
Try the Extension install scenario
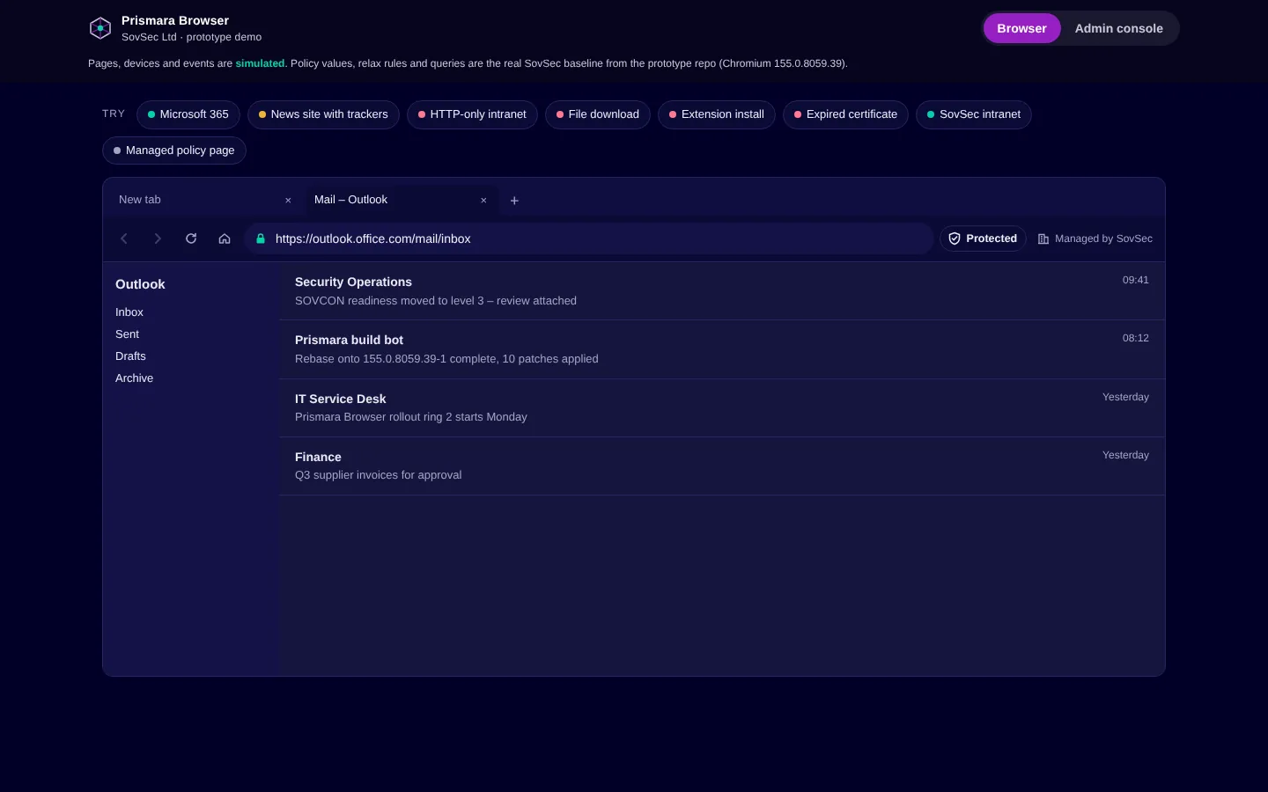(x=717, y=114)
